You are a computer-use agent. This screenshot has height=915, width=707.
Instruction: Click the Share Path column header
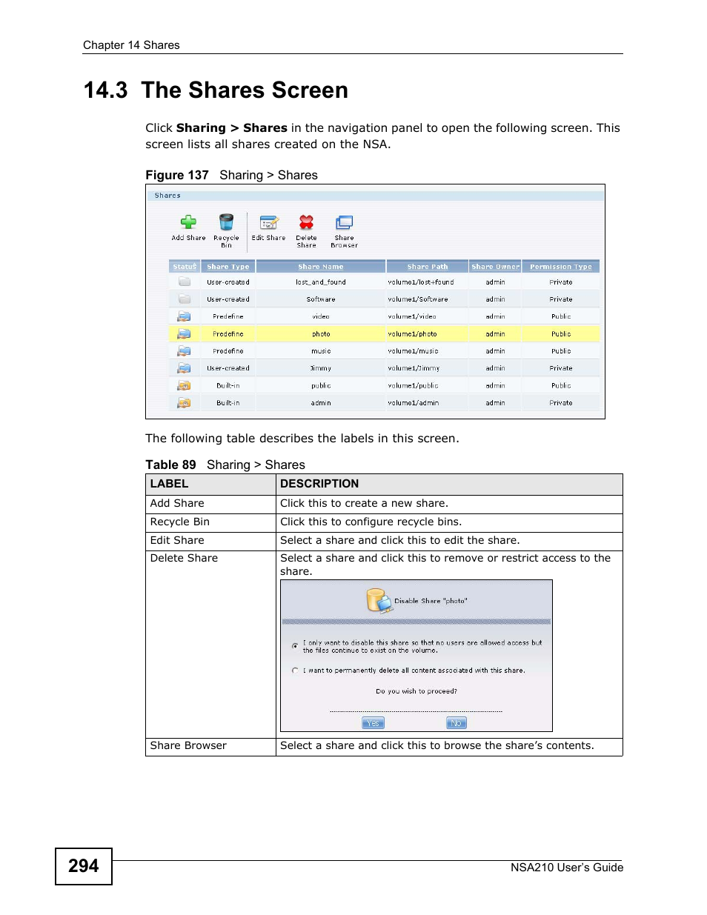click(x=427, y=266)
